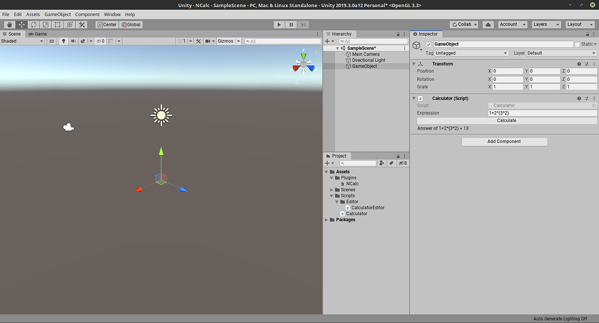599x323 pixels.
Task: Click the scene orientation gizmo
Action: point(303,64)
